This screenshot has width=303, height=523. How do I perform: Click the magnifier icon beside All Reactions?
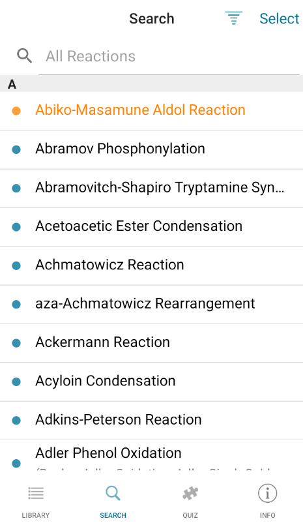pyautogui.click(x=24, y=55)
